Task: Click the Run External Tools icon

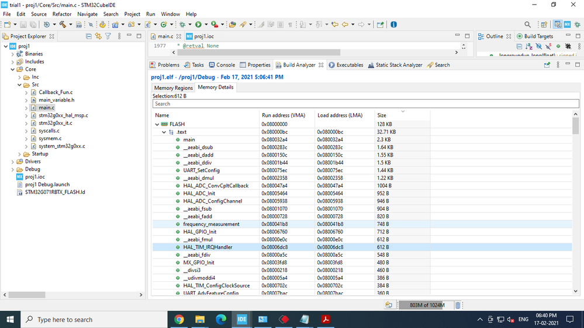Action: 215,25
